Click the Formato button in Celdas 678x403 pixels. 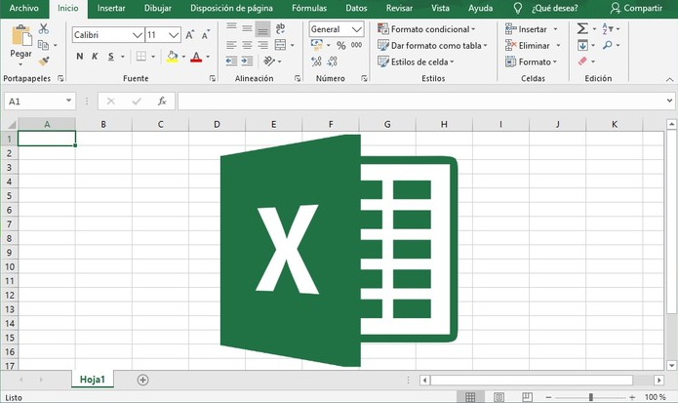pyautogui.click(x=531, y=61)
